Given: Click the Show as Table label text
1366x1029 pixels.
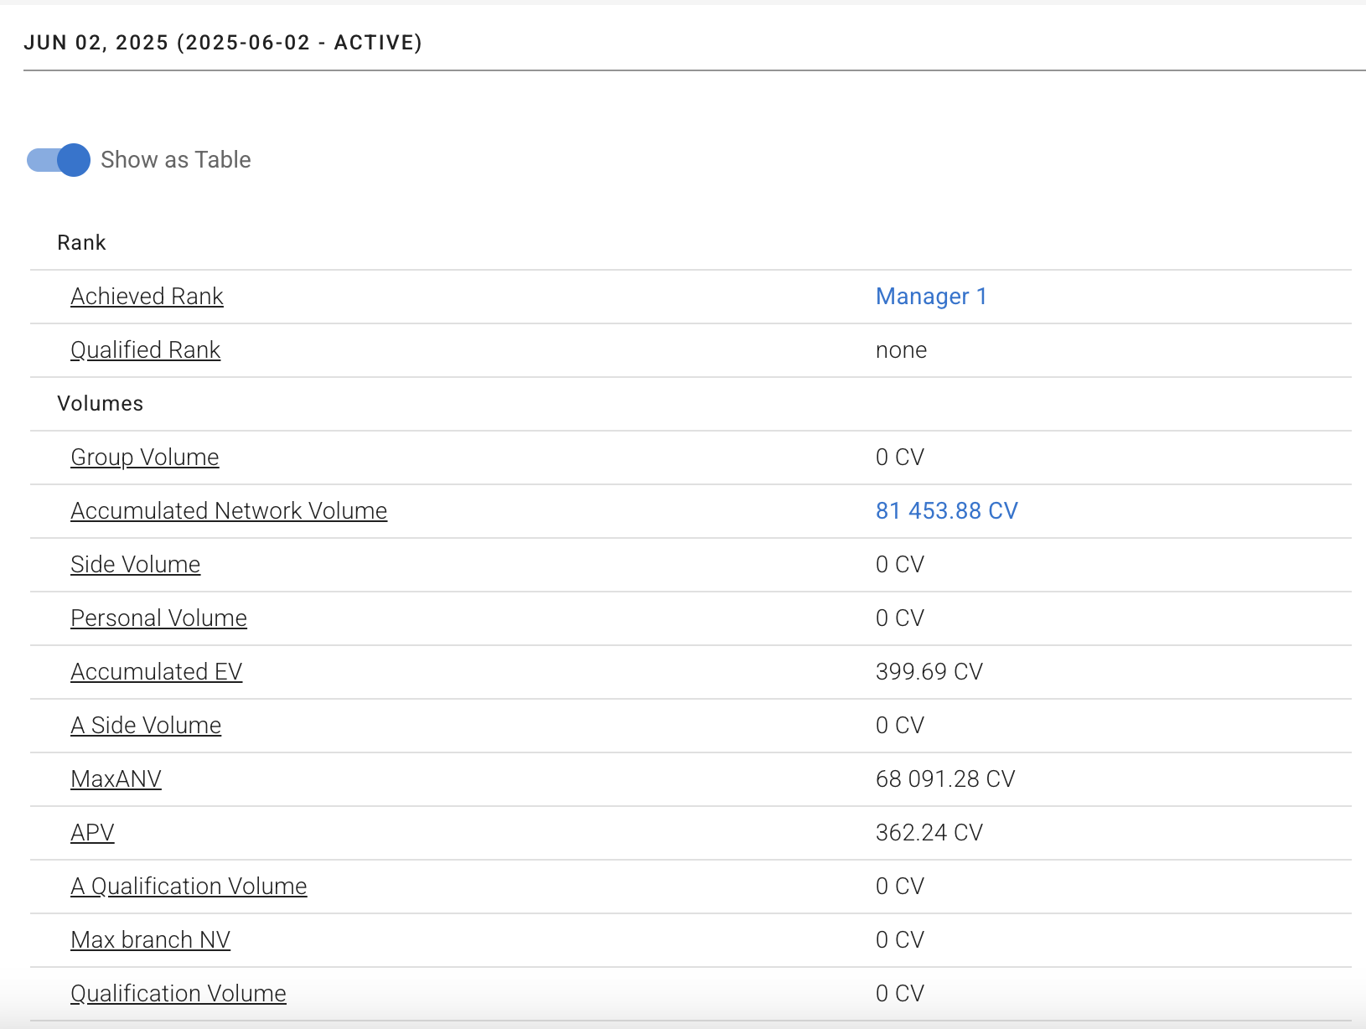Looking at the screenshot, I should point(175,160).
